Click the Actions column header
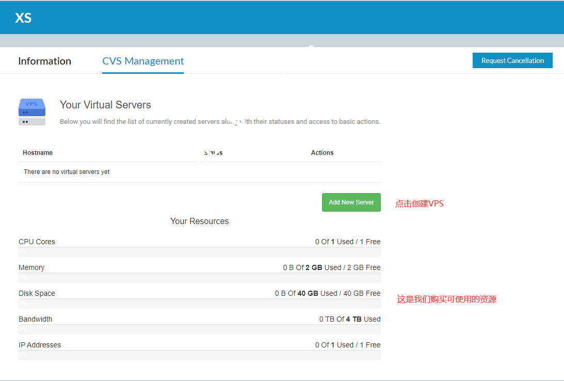This screenshot has height=381, width=564. coord(322,153)
